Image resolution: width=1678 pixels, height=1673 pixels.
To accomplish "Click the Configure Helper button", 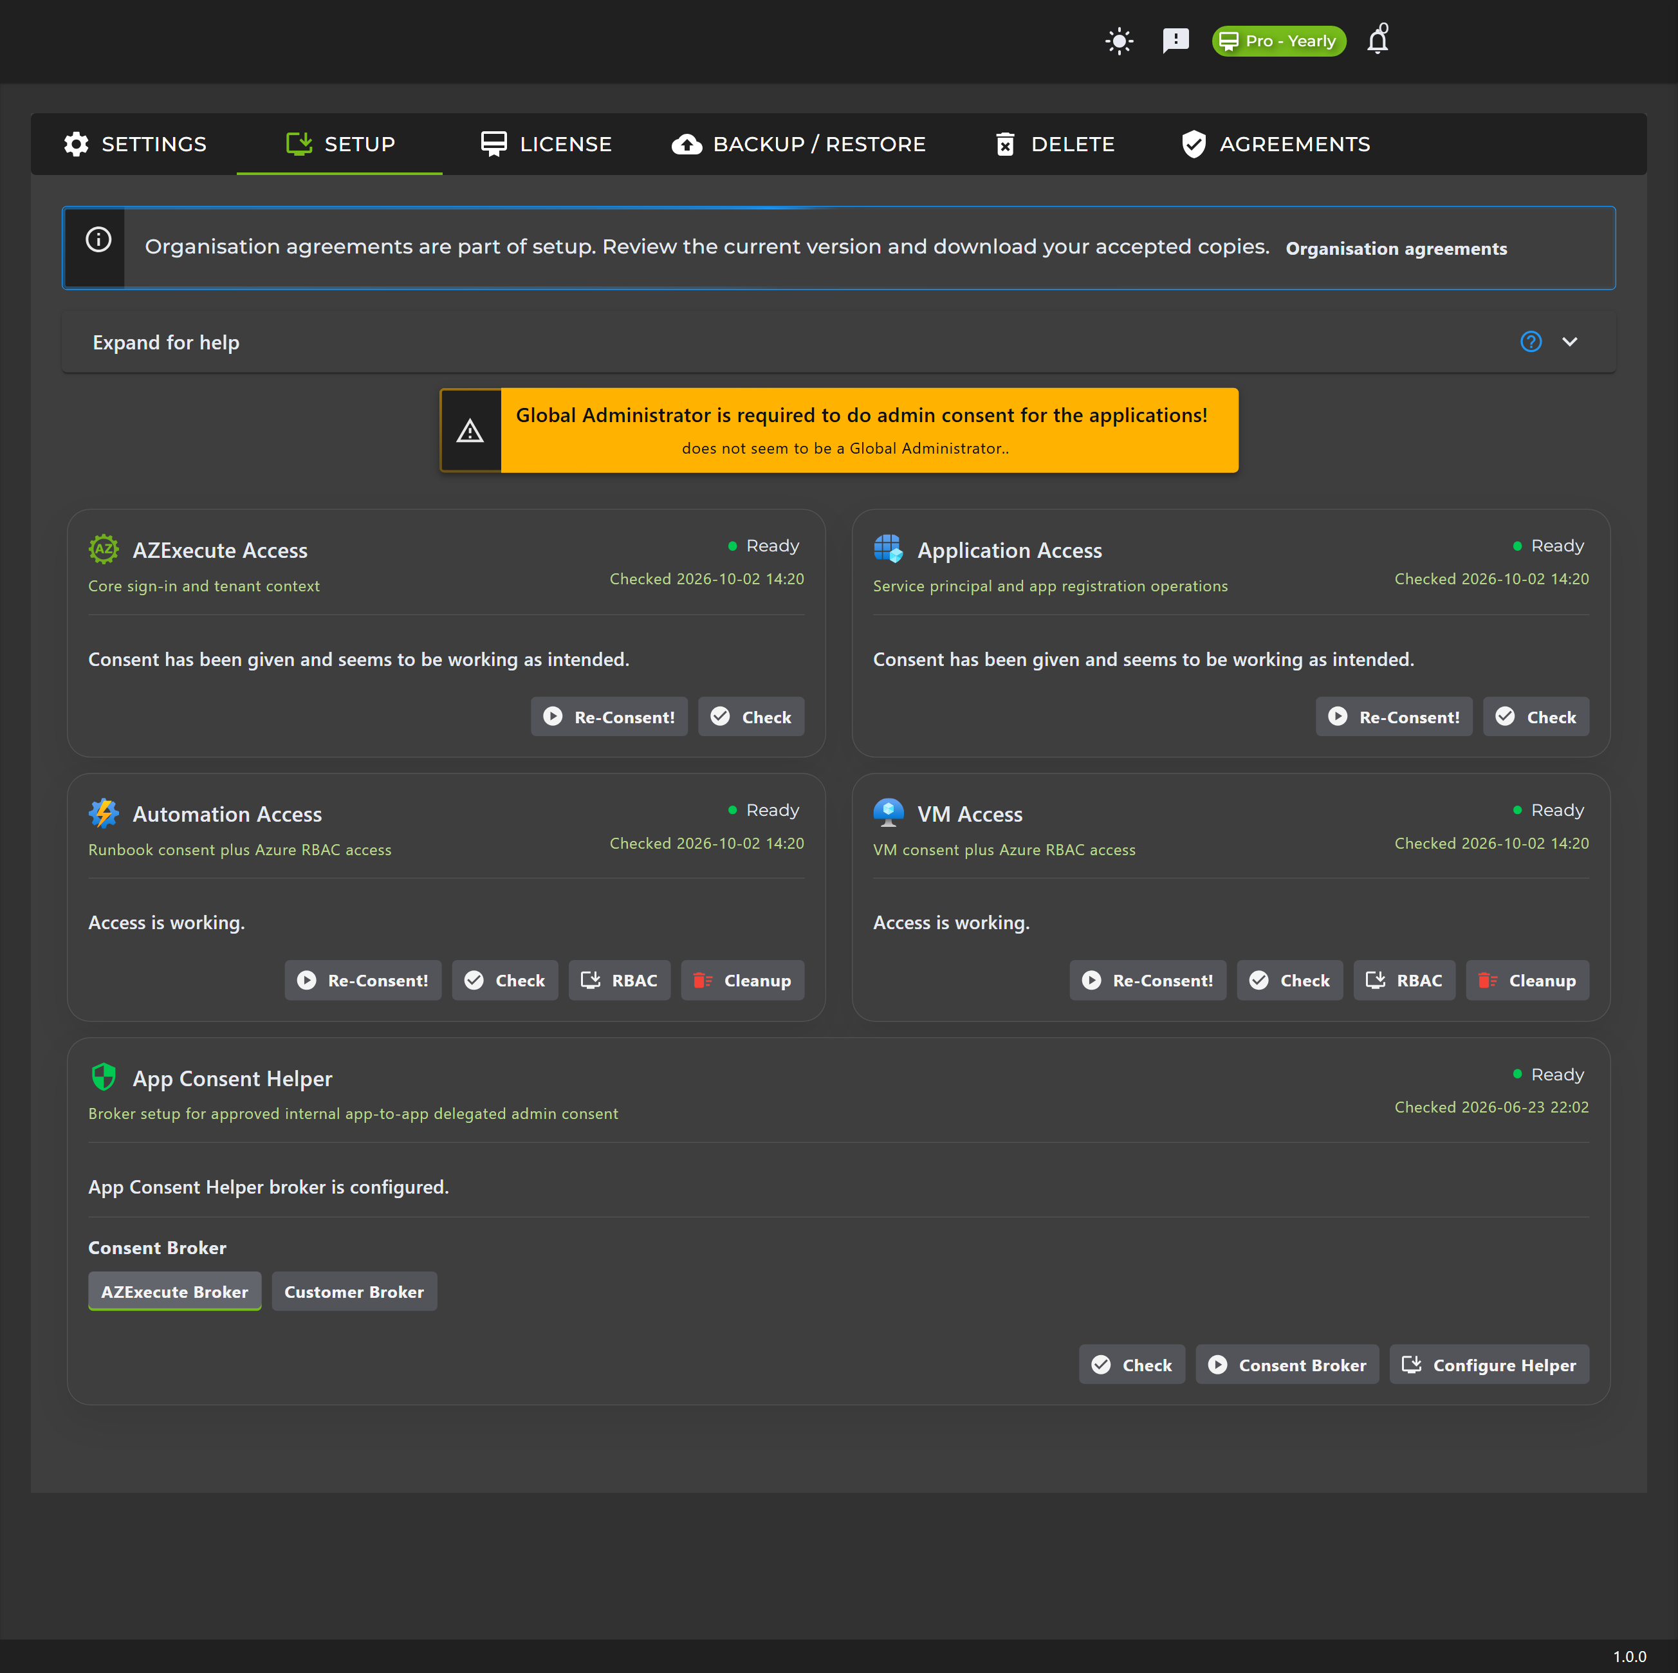I will click(1489, 1365).
